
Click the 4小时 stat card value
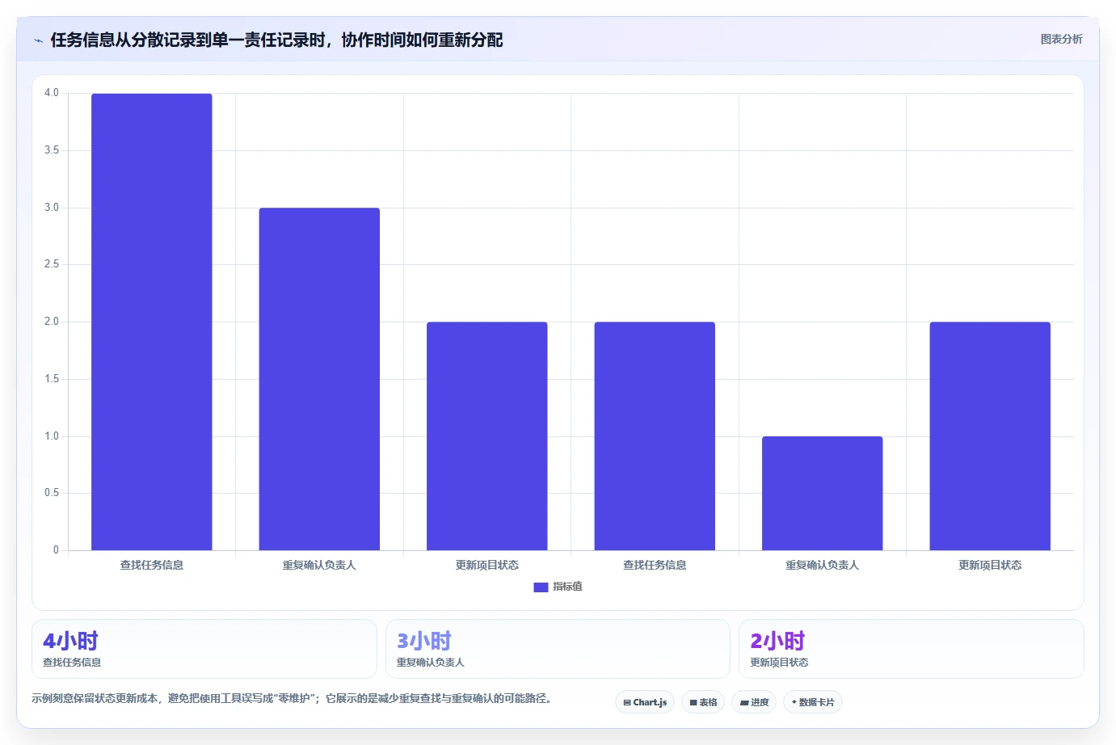pyautogui.click(x=70, y=641)
